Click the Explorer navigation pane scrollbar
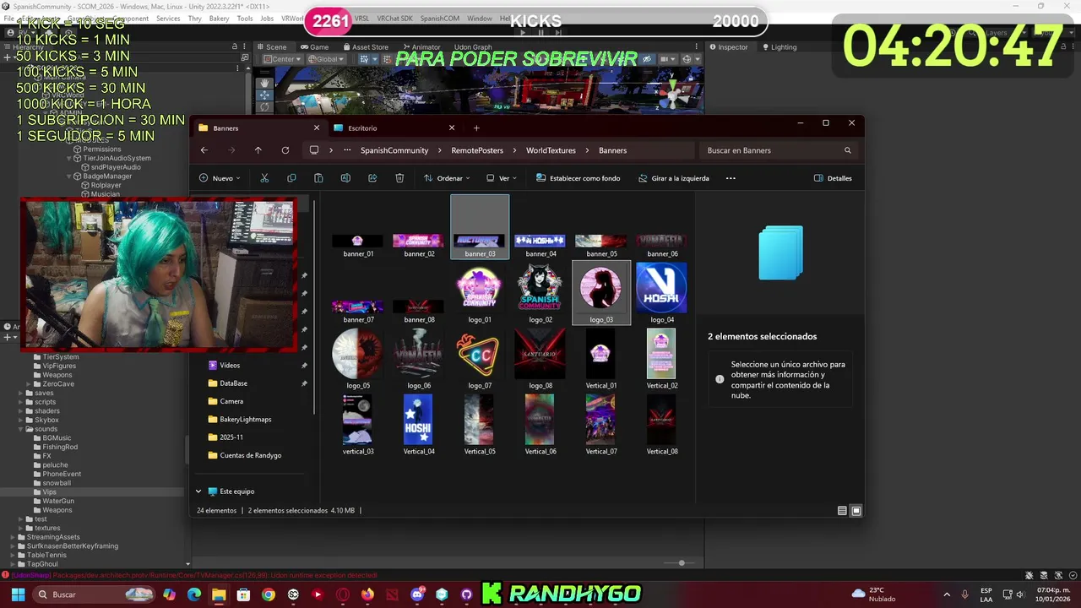1081x608 pixels. (315, 306)
